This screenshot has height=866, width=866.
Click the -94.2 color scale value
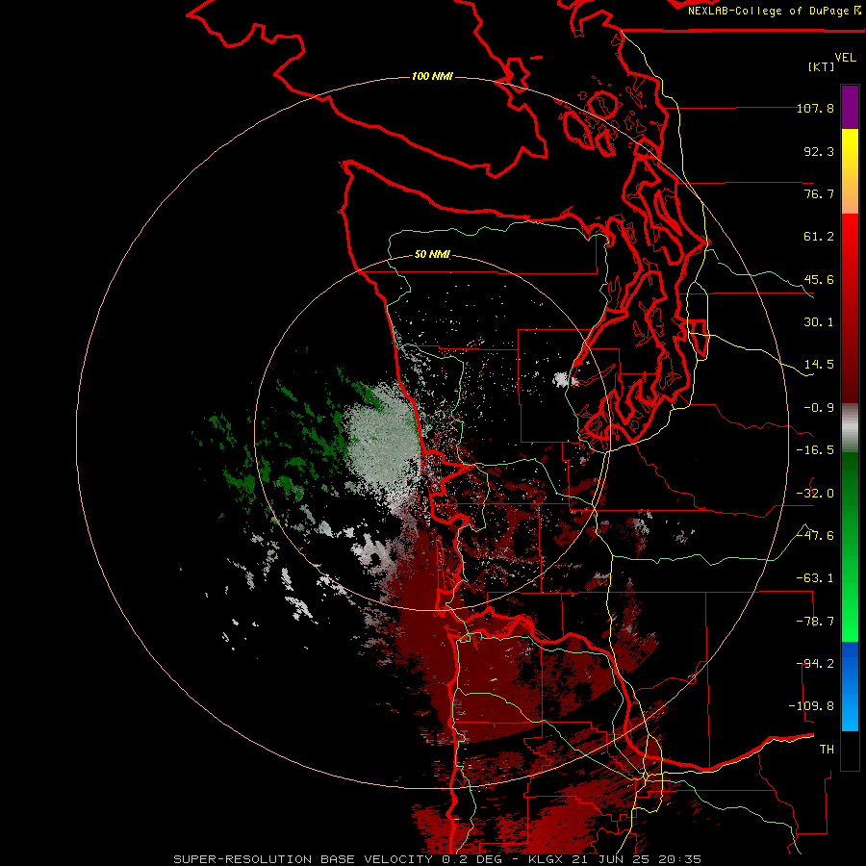coord(815,664)
